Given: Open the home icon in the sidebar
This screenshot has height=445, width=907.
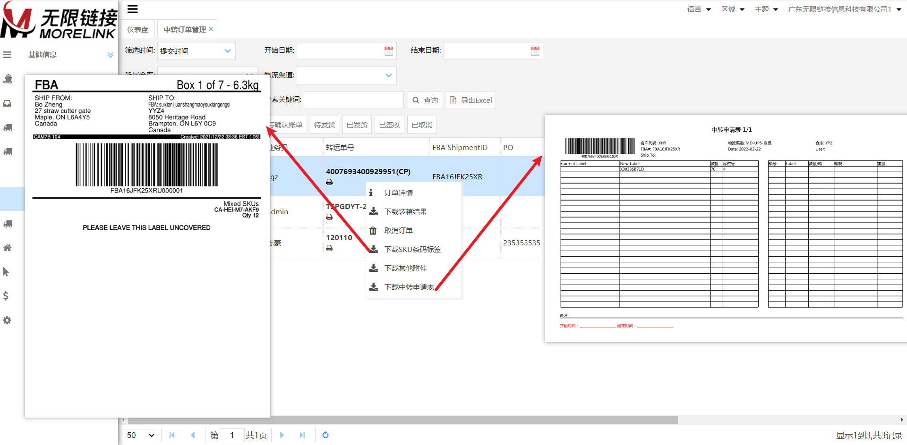Looking at the screenshot, I should point(8,248).
